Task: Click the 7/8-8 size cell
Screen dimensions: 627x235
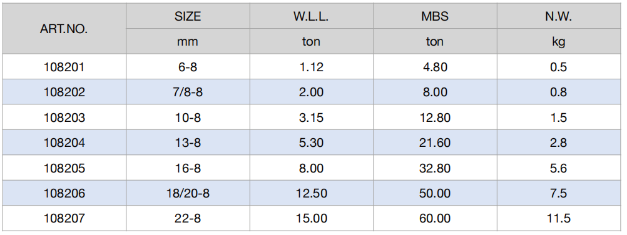Action: (x=188, y=92)
